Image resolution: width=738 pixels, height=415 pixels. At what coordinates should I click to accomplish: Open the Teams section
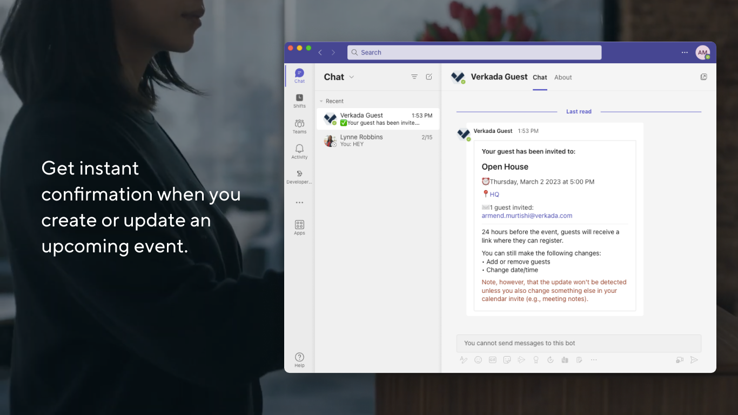pos(299,126)
